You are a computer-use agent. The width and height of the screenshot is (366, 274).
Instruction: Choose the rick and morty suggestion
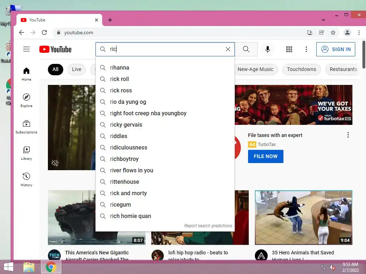tap(165, 193)
